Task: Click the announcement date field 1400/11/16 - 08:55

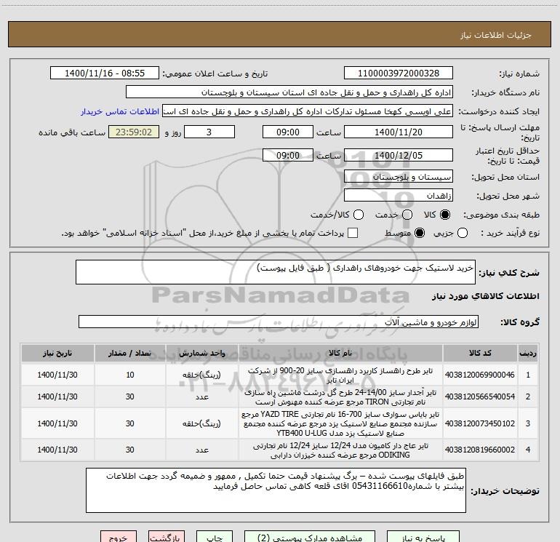Action: pyautogui.click(x=105, y=73)
